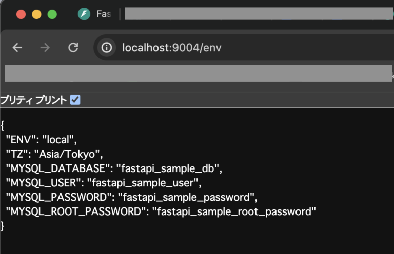394x254 pixels.
Task: Click the プリティ プリント label text
Action: (33, 100)
